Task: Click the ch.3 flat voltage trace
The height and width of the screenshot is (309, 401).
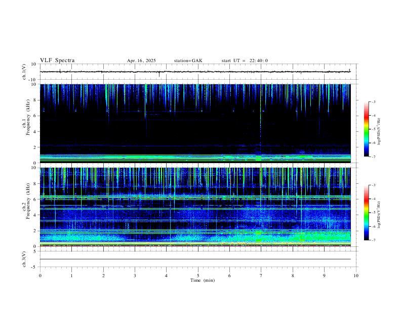Action: [195, 259]
